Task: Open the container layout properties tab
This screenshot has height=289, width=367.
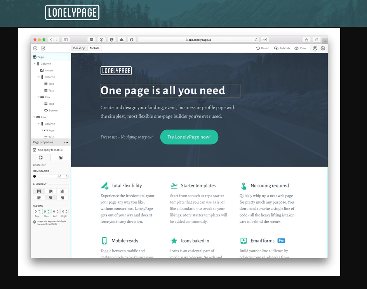Action: point(41,157)
